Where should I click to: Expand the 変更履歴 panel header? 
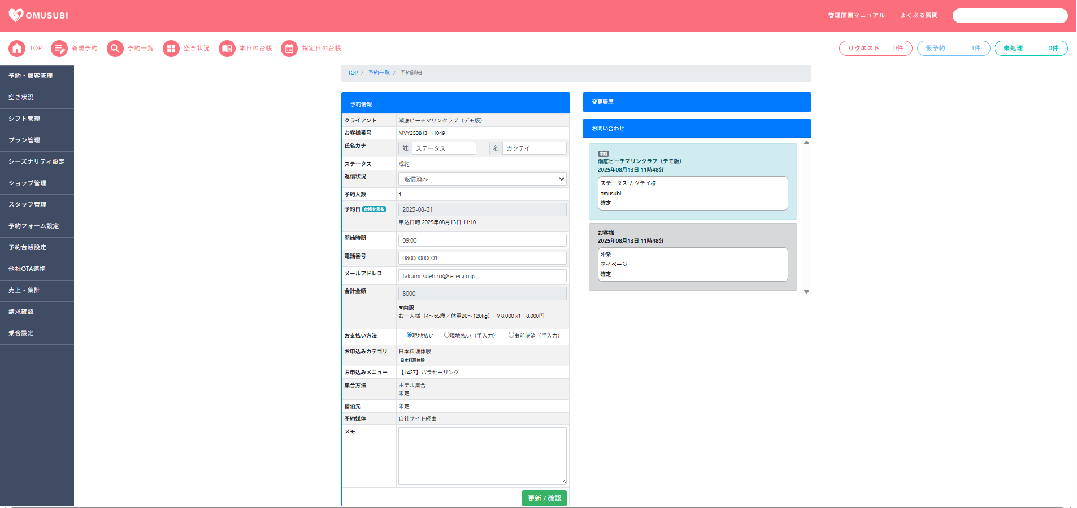pos(696,102)
